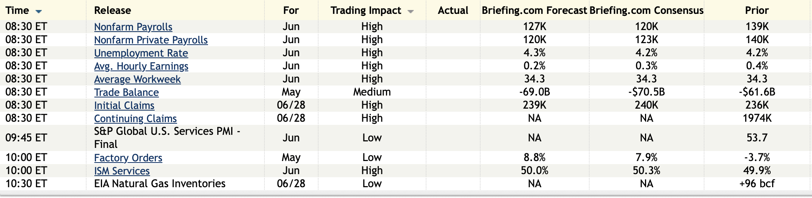Open the Average Workweek link
This screenshot has height=198, width=812.
[x=137, y=79]
